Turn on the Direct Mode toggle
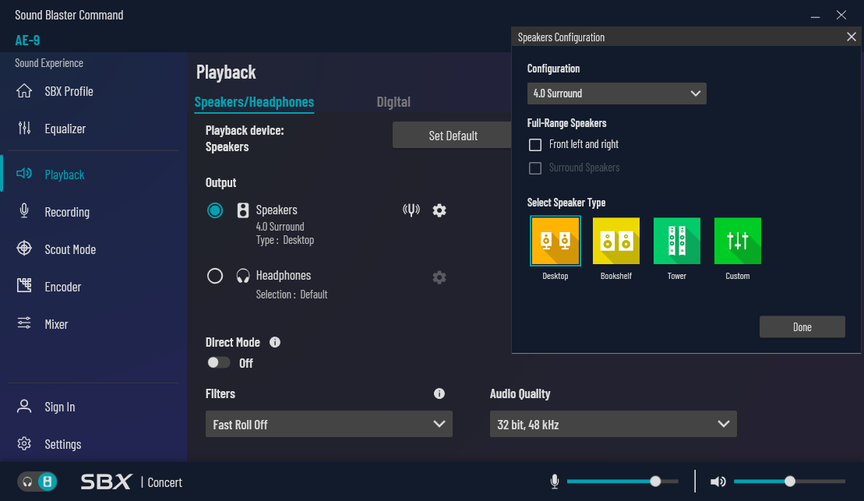Viewport: 864px width, 501px height. tap(219, 363)
